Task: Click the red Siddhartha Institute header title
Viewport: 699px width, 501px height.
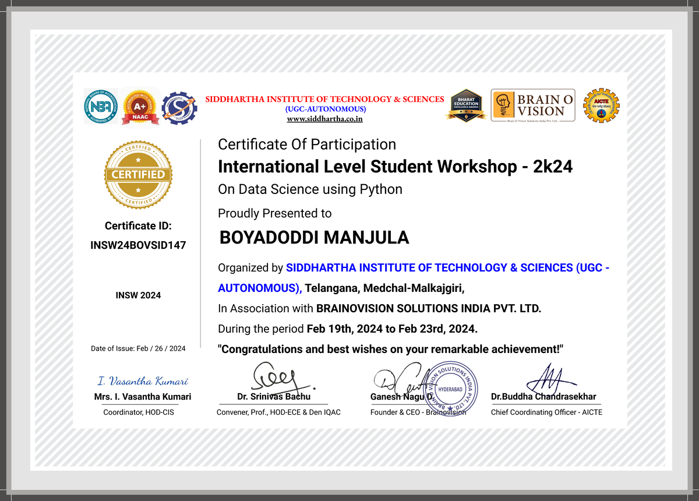Action: tap(324, 99)
